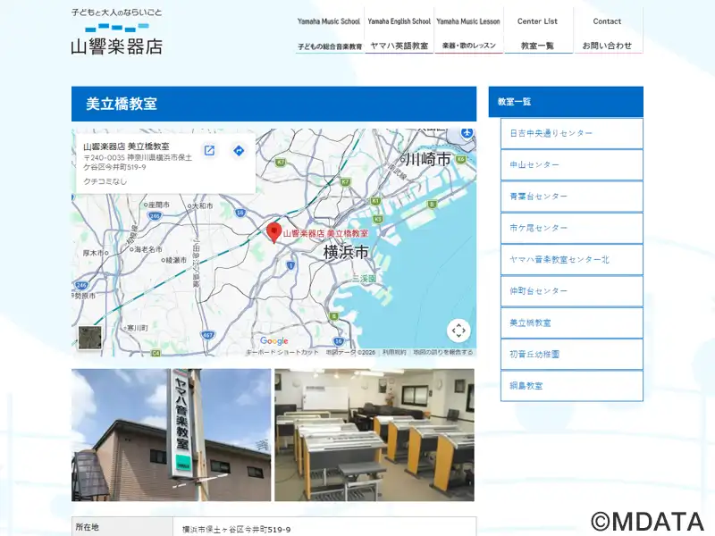Viewport: 715px width, 536px height.
Task: Toggle the satellite layer thumbnail on the map
Action: click(89, 338)
